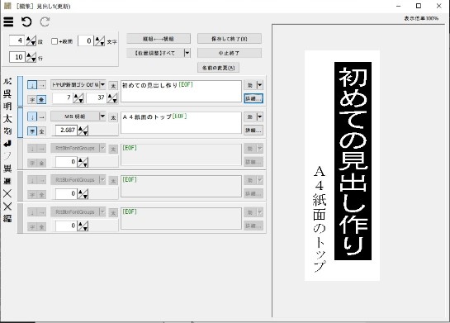Select blue row bar beside 初めての見出し作り
The height and width of the screenshot is (323, 450).
(x=20, y=92)
